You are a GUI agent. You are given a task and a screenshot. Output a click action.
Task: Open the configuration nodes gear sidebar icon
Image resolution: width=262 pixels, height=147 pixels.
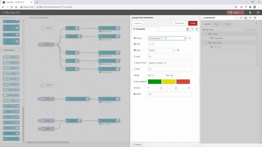(250, 18)
